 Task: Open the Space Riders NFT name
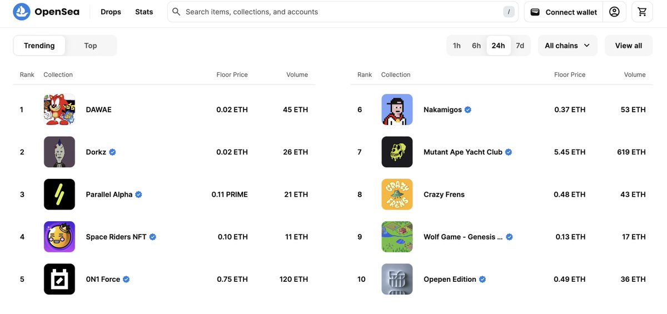(x=116, y=237)
